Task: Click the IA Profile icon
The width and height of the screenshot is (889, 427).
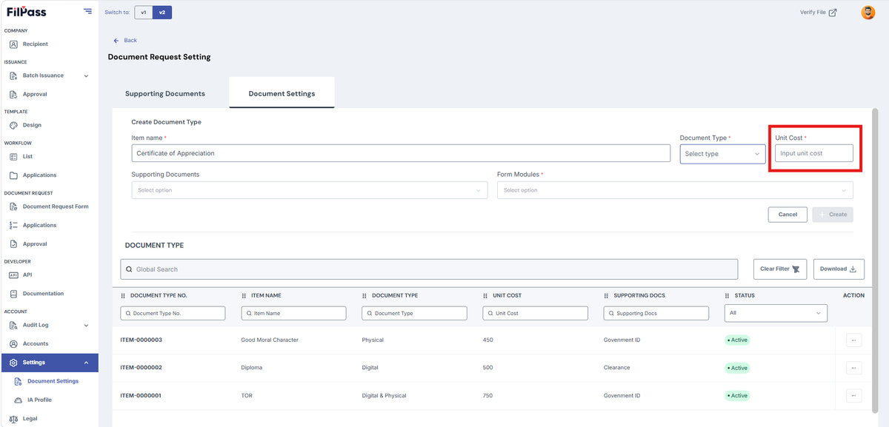Action: [19, 400]
